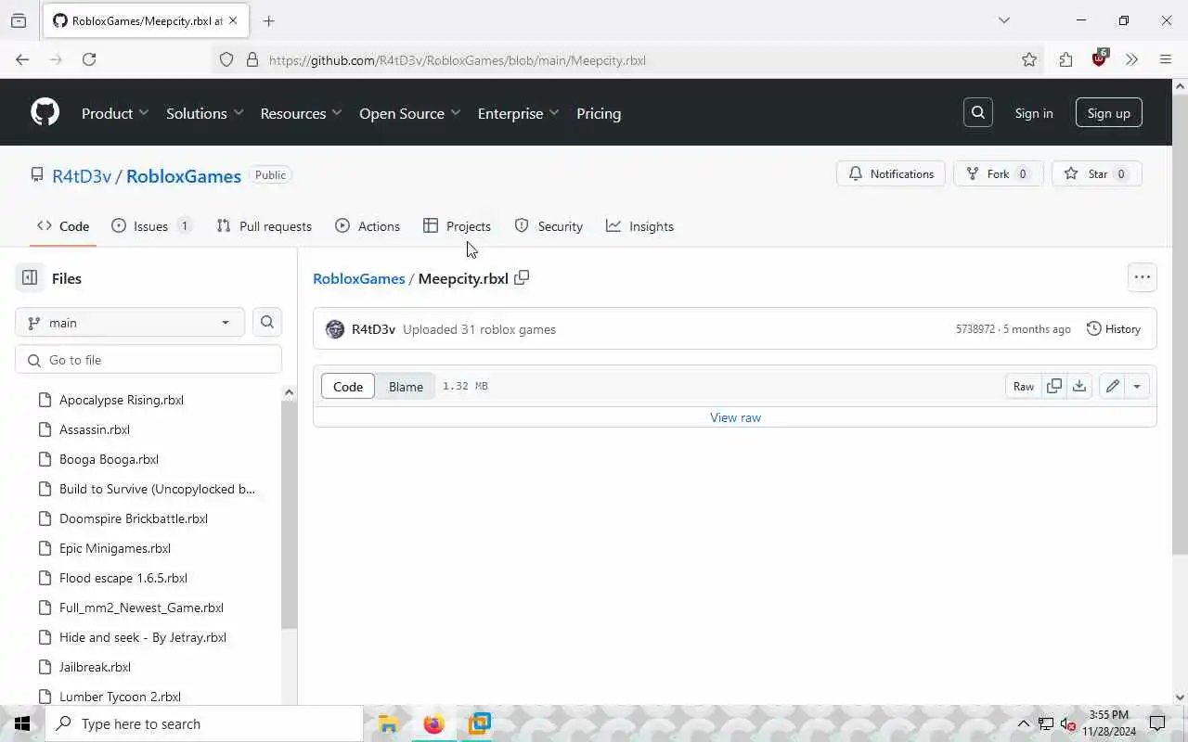Open the more file actions ellipsis menu

click(x=1142, y=276)
